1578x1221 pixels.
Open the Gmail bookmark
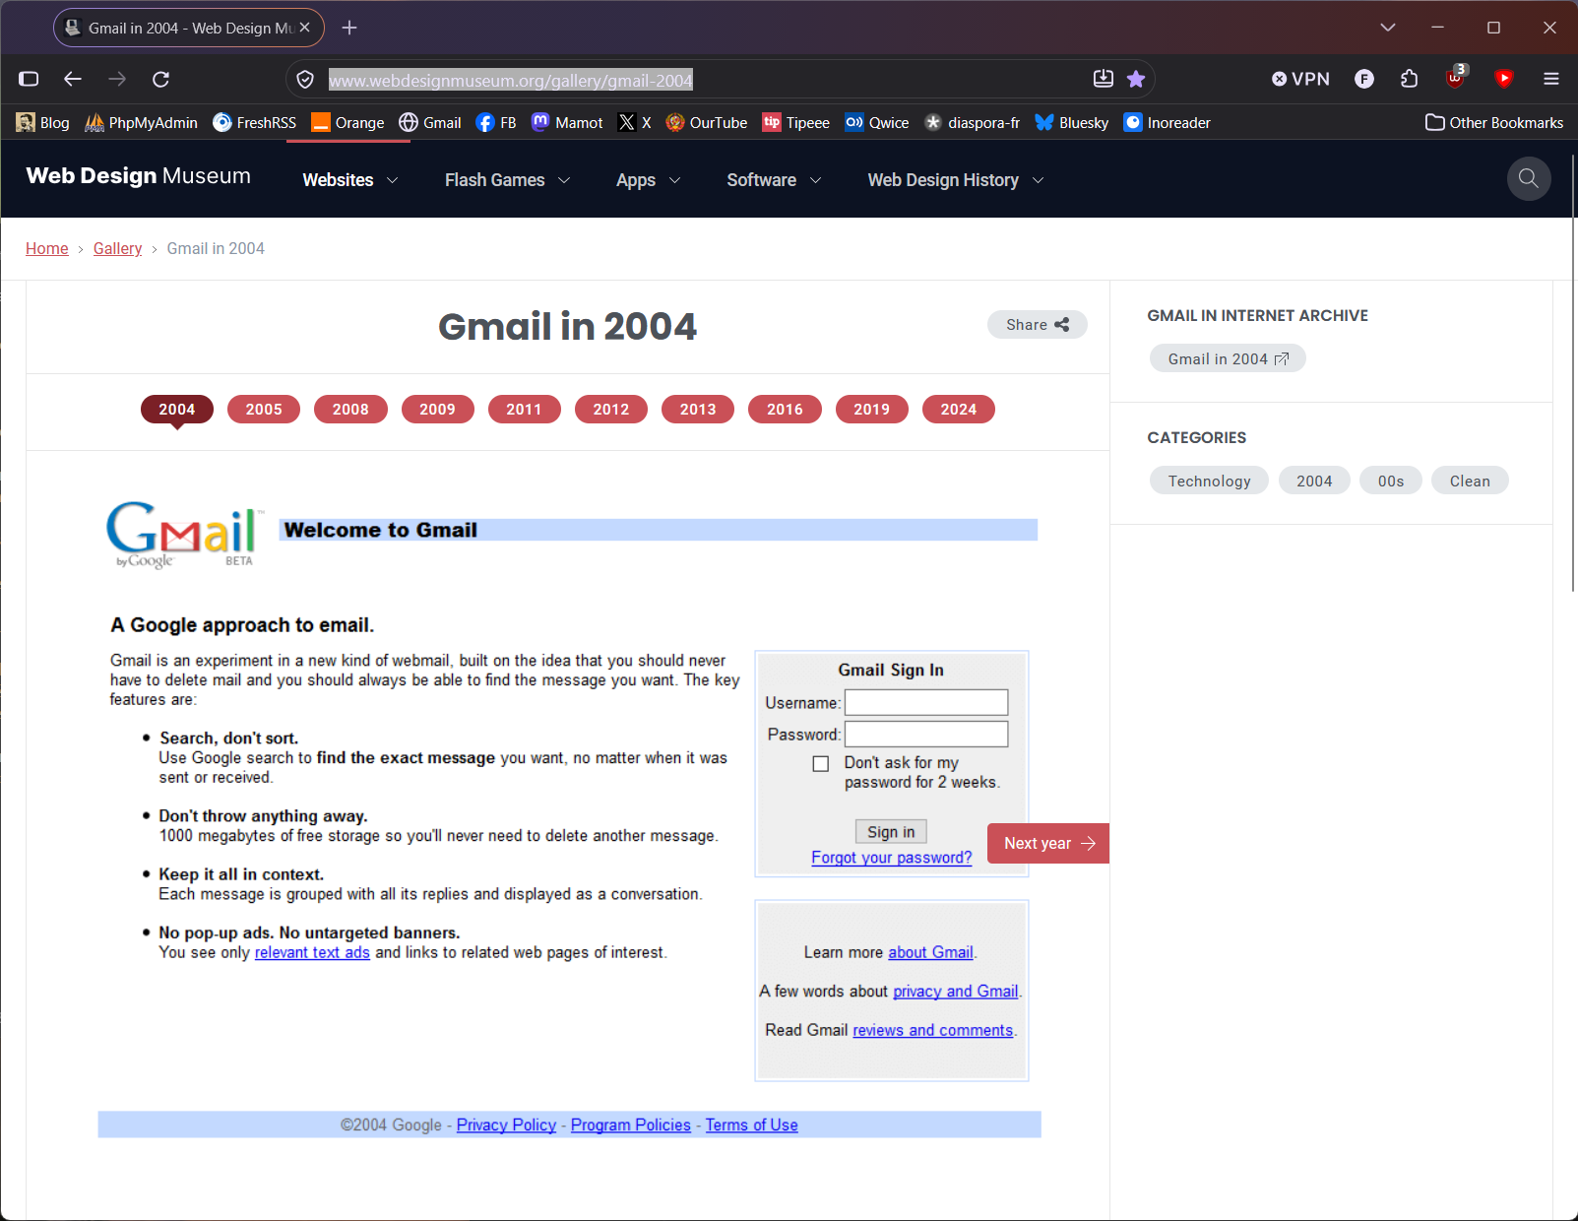pyautogui.click(x=430, y=123)
